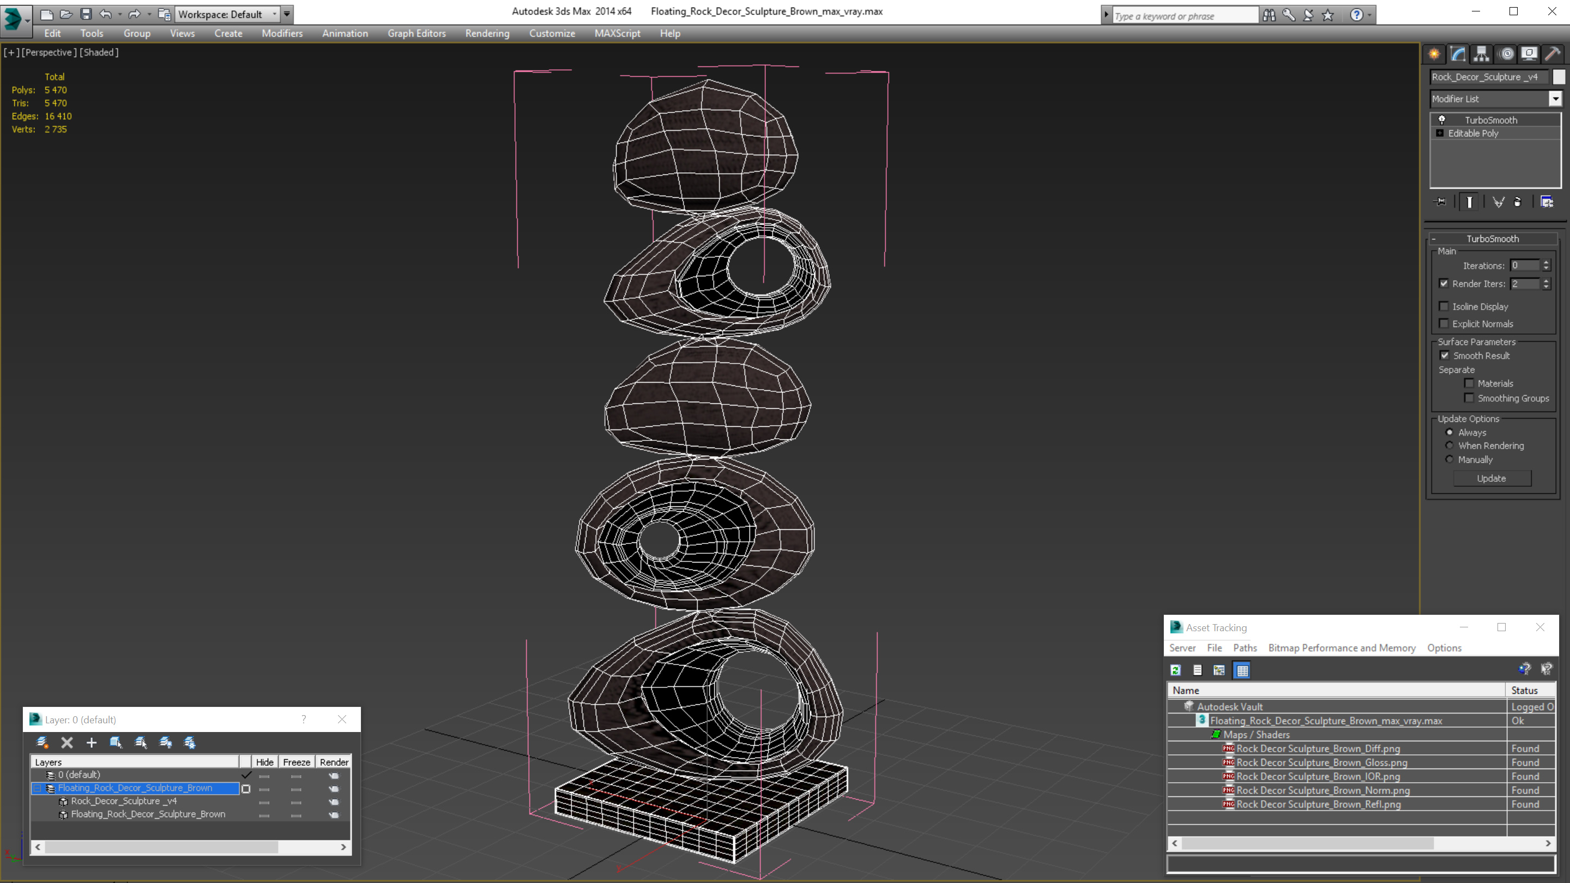Viewport: 1570px width, 883px height.
Task: Click the Favorites star icon
Action: point(1328,15)
